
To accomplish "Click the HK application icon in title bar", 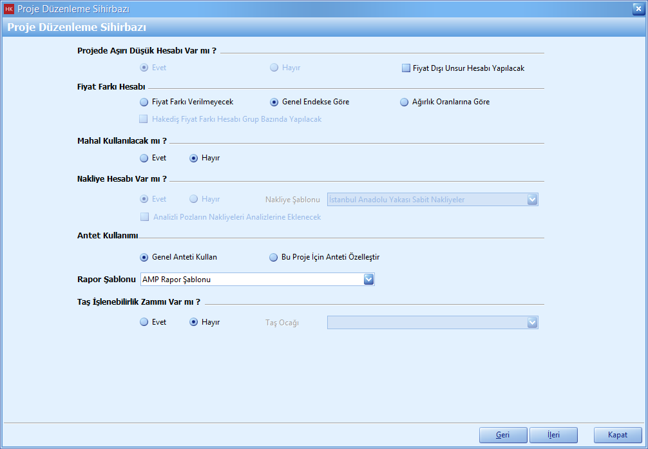I will click(x=8, y=8).
